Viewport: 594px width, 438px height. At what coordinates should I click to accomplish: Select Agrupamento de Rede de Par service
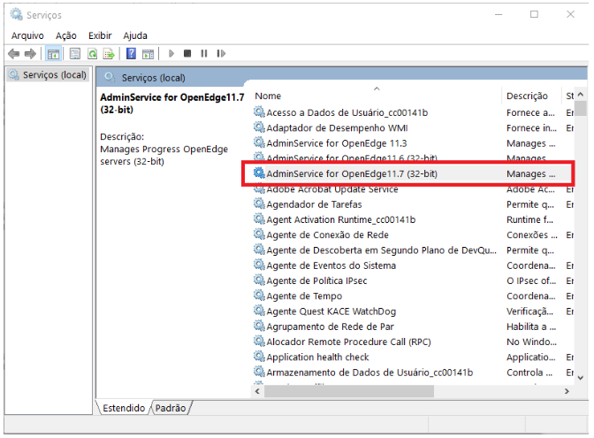[413, 327]
